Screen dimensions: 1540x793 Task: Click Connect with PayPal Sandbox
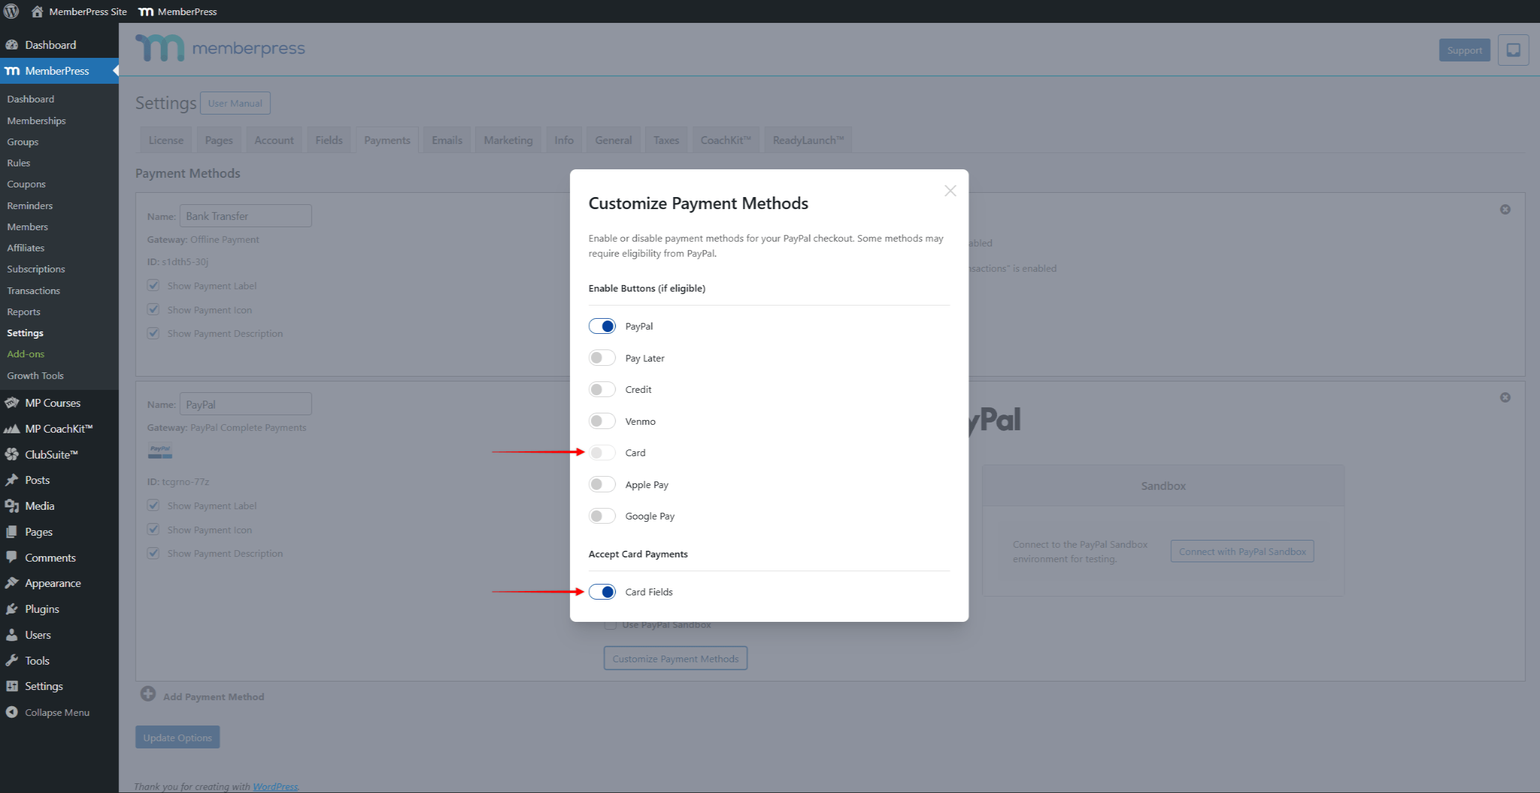(x=1242, y=550)
